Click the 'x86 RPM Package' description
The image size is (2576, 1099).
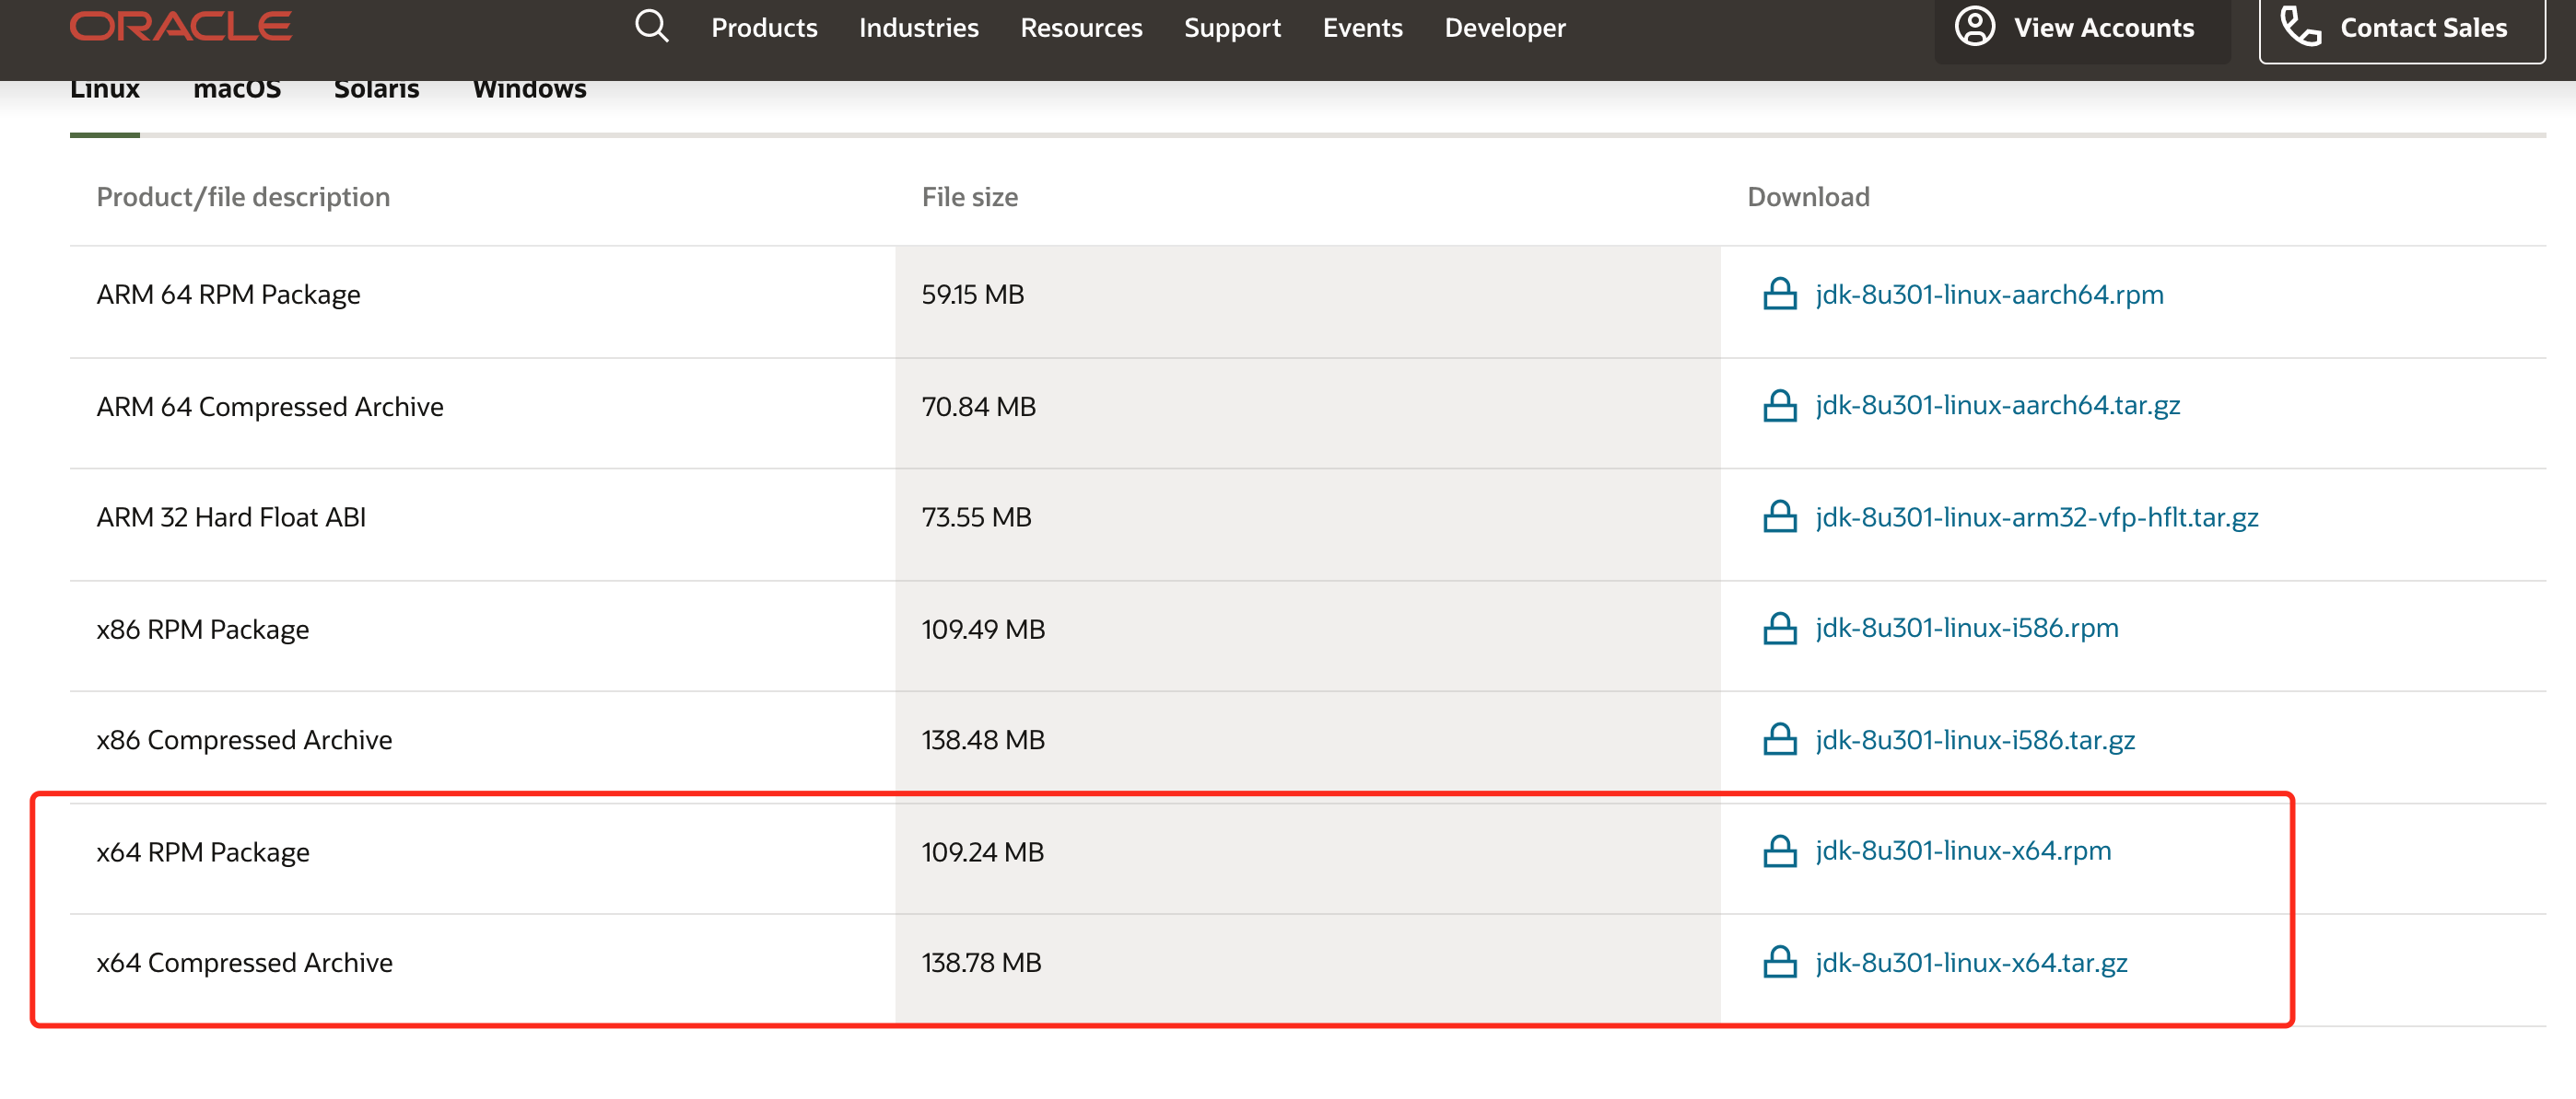click(x=203, y=630)
